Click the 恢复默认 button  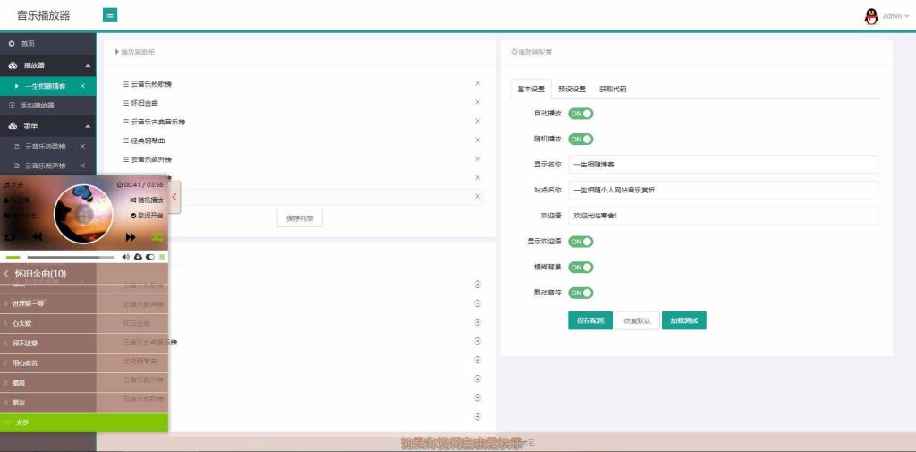pos(637,320)
